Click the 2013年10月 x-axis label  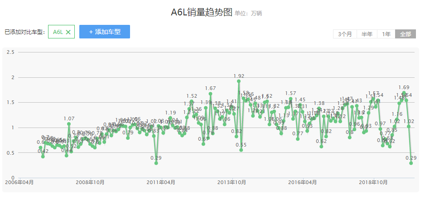click(x=232, y=182)
